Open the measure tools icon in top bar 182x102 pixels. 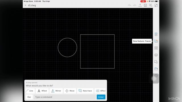(x=151, y=5)
